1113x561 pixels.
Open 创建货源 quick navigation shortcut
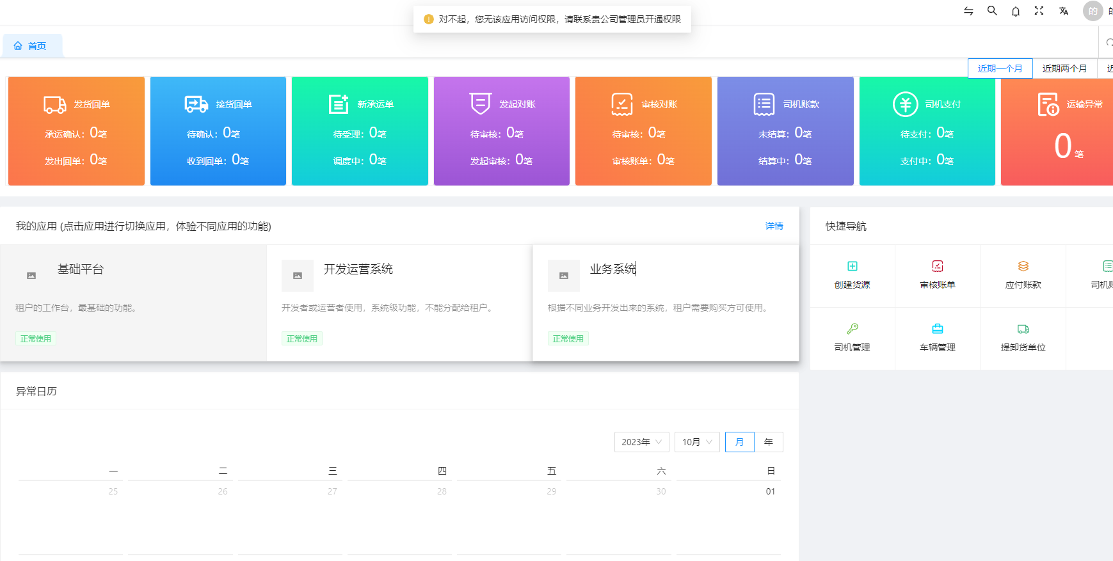coord(853,276)
